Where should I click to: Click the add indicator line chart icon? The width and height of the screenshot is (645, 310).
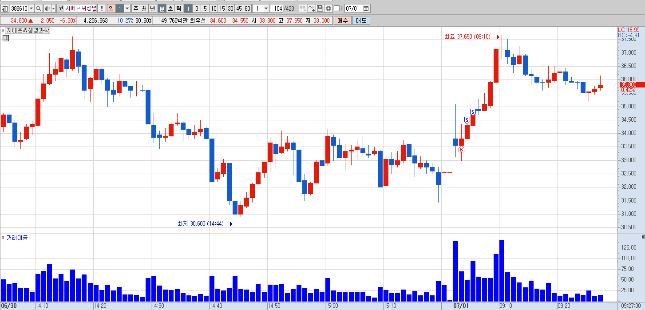pyautogui.click(x=312, y=8)
